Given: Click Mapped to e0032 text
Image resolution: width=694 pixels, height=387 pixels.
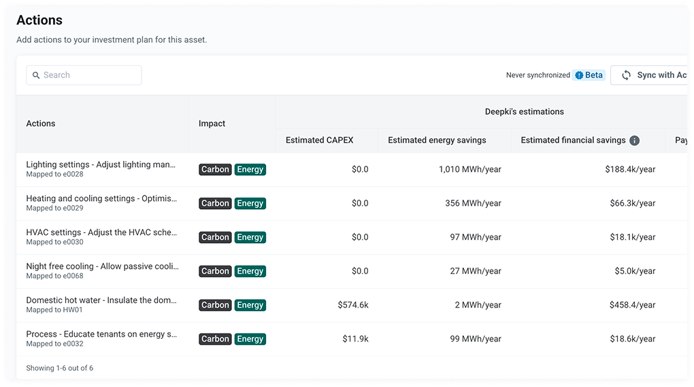Looking at the screenshot, I should tap(55, 344).
